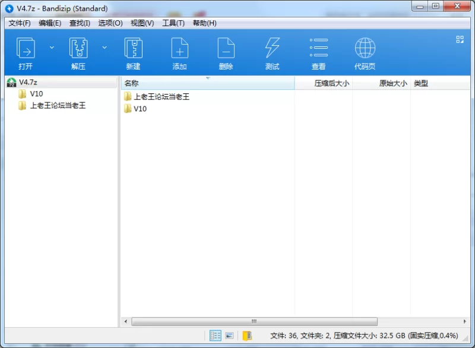Screen dimensions: 475x348
Task: Open the 视图(V) menu
Action: pyautogui.click(x=142, y=23)
